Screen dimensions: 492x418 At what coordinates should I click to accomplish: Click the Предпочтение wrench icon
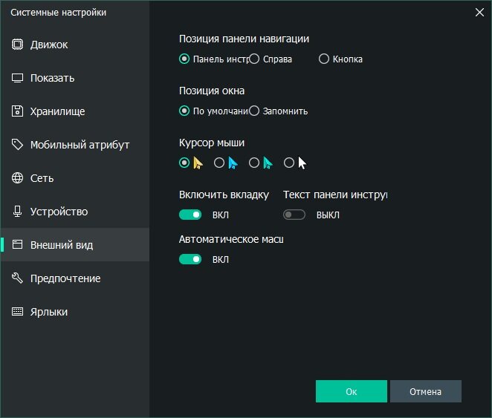click(x=17, y=278)
